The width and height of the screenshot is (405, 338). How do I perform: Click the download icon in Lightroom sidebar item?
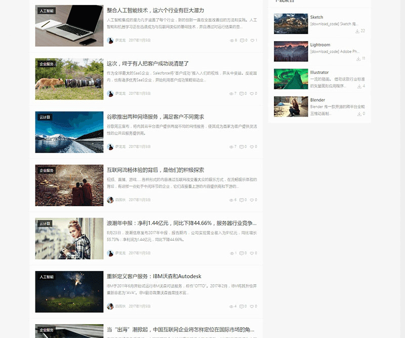(358, 59)
